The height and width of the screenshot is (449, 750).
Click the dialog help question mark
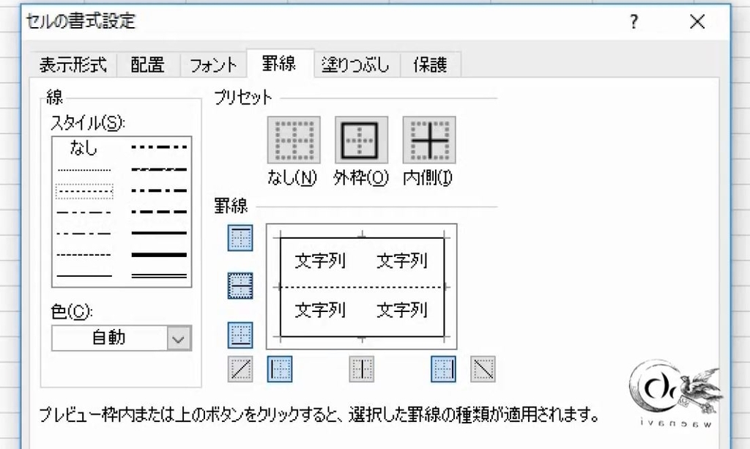(x=633, y=22)
